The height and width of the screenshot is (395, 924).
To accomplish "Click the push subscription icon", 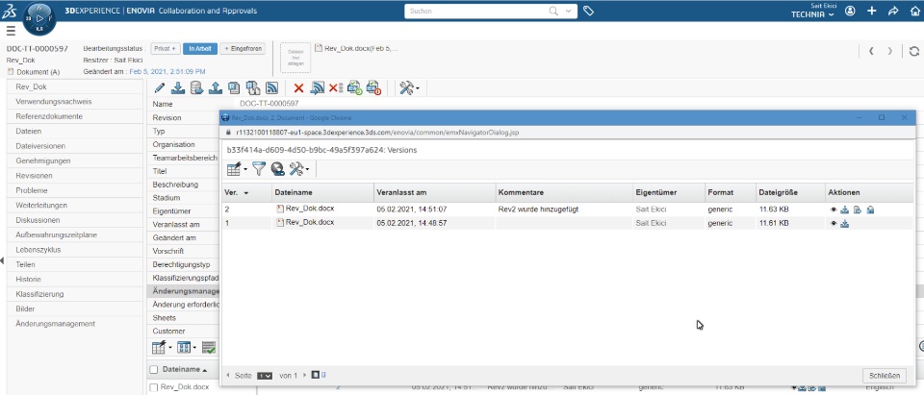I will 317,88.
